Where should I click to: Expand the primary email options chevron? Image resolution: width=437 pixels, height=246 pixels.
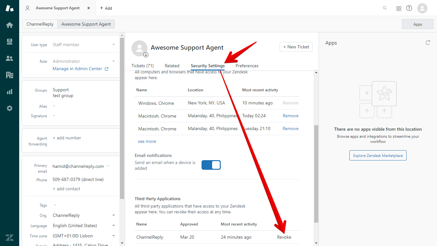pos(108,166)
